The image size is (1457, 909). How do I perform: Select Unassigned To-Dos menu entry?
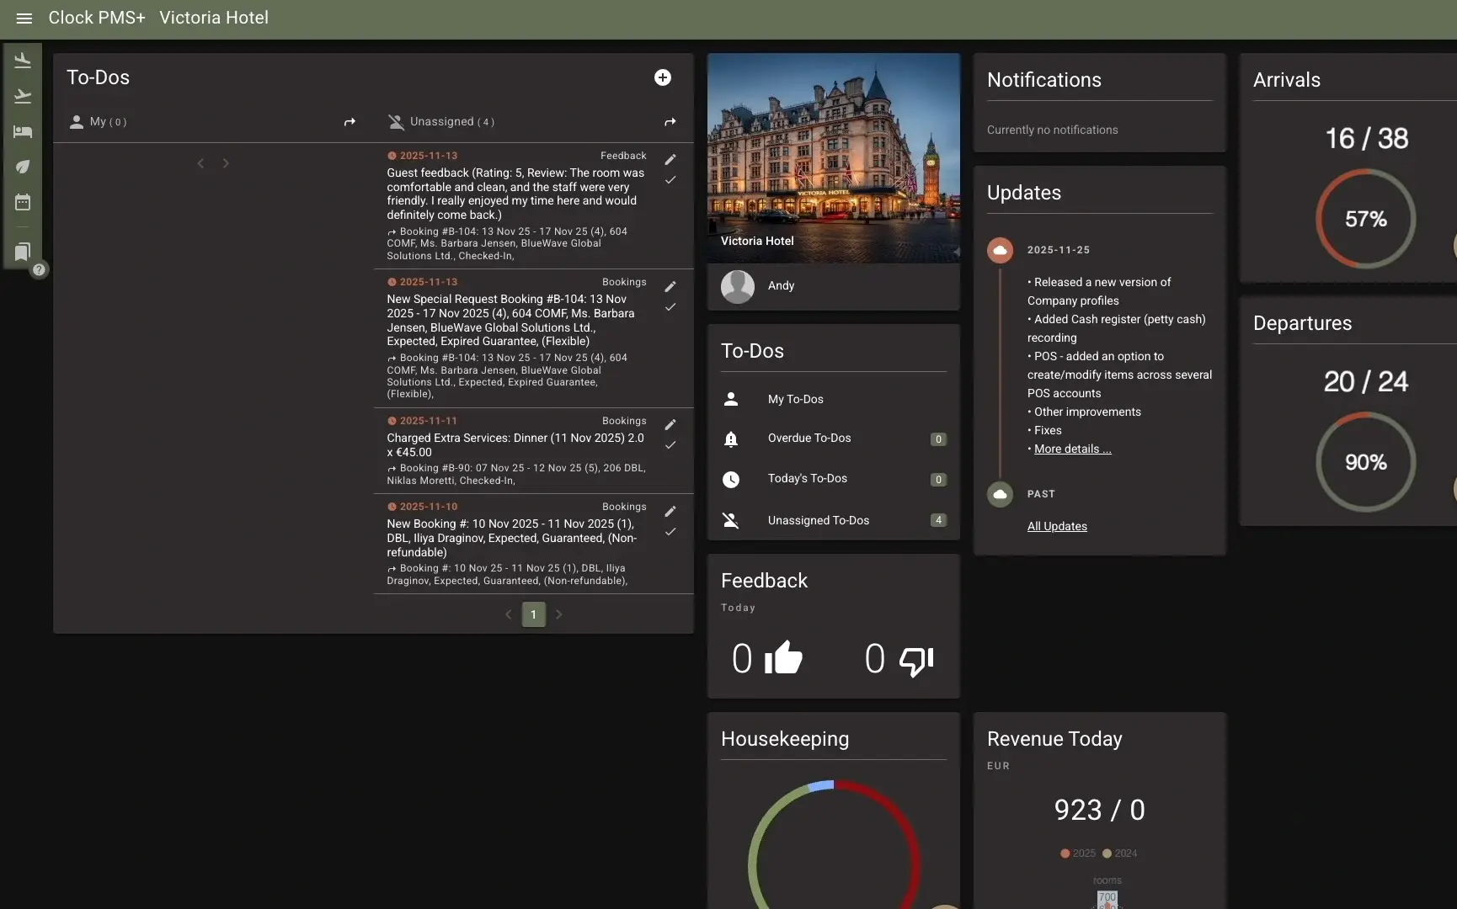click(818, 521)
